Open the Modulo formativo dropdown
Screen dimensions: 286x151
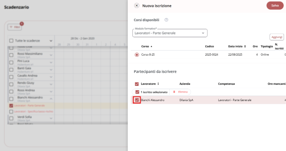click(x=170, y=33)
